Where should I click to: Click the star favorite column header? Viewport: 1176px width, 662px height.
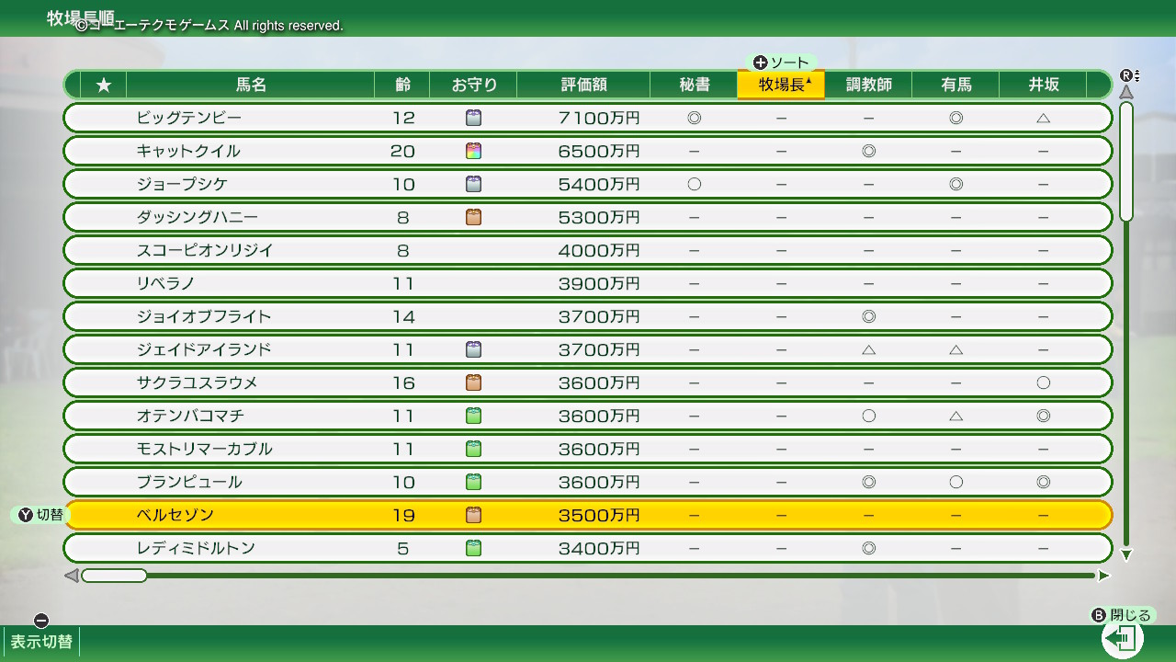click(104, 85)
